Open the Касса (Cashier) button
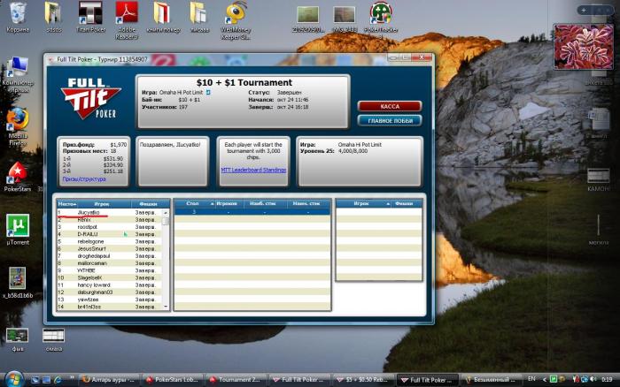The height and width of the screenshot is (387, 620). pyautogui.click(x=390, y=106)
